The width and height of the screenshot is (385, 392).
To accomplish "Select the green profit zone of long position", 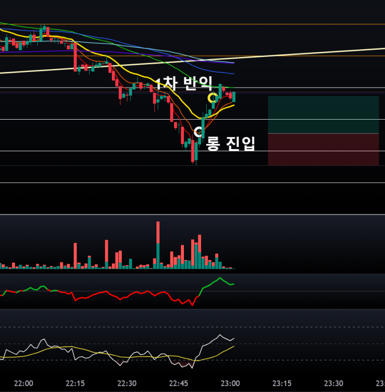I will 323,115.
